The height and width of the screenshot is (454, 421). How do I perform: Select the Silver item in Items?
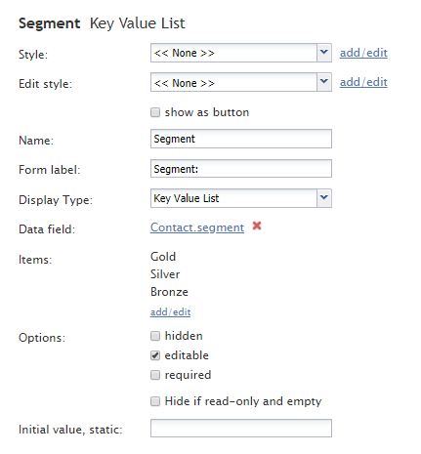coord(165,274)
